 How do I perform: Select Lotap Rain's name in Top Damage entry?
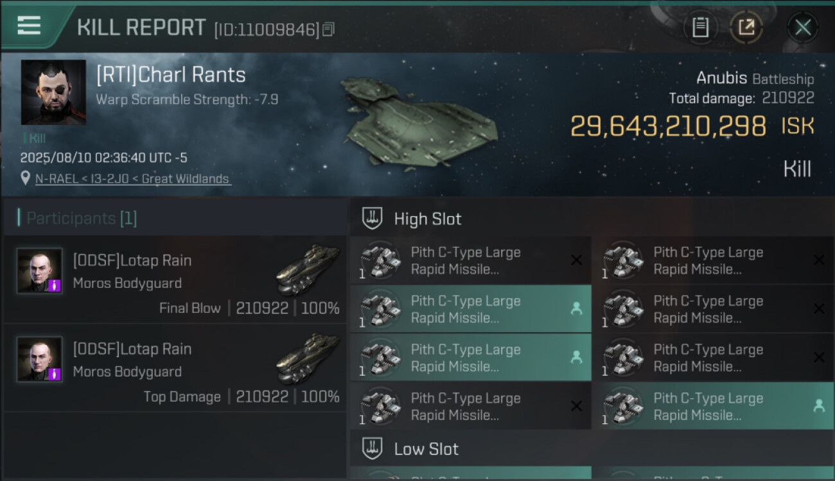pyautogui.click(x=132, y=349)
